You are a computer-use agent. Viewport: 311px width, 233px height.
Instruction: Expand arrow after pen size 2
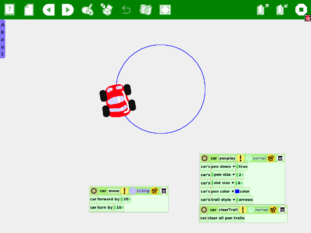tap(242, 175)
